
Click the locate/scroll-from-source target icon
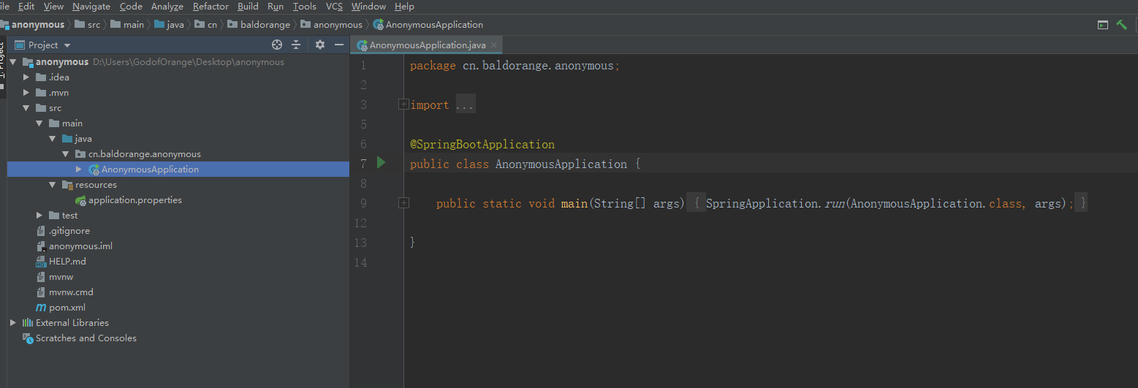point(277,45)
